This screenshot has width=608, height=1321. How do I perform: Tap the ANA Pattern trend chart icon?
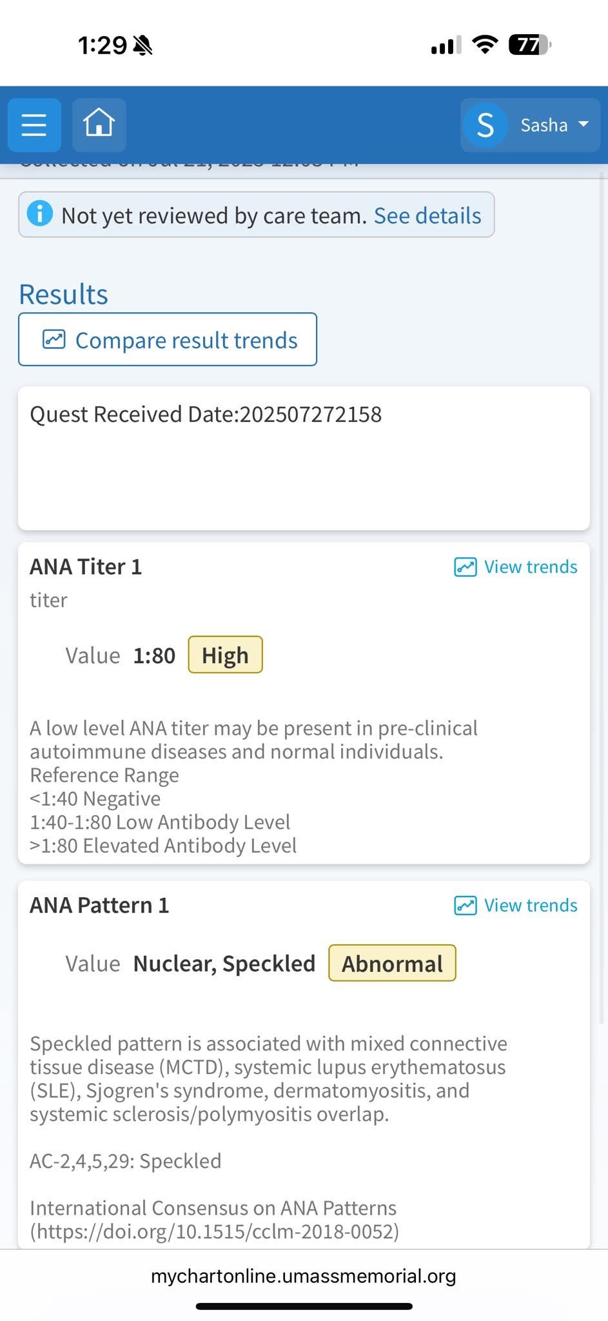(466, 906)
